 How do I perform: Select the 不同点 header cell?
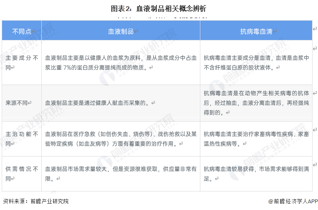pyautogui.click(x=22, y=31)
